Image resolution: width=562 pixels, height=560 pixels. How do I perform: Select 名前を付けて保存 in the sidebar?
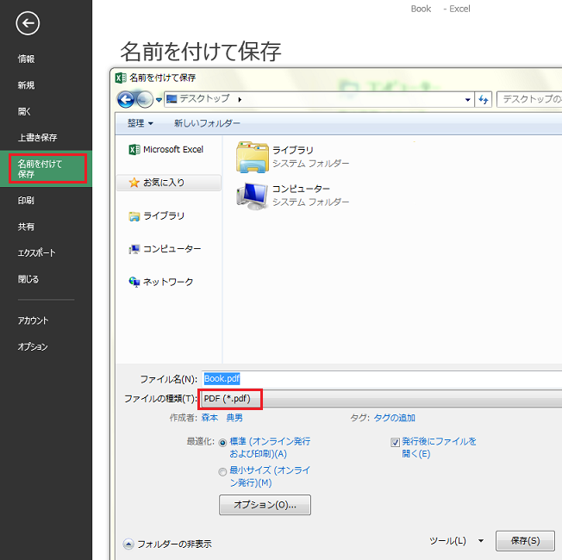pyautogui.click(x=46, y=169)
